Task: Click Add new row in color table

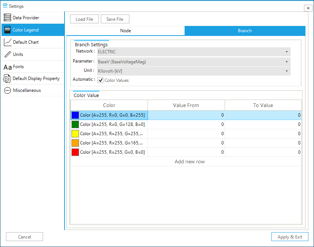Action: pyautogui.click(x=189, y=161)
